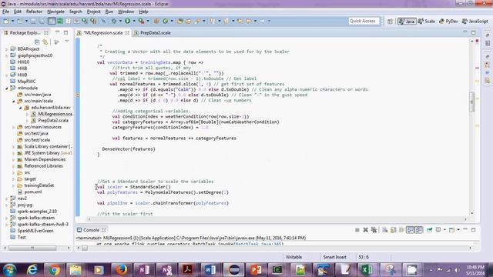Open PowerPoint from taskbar
This screenshot has height=277, width=493.
point(256,270)
